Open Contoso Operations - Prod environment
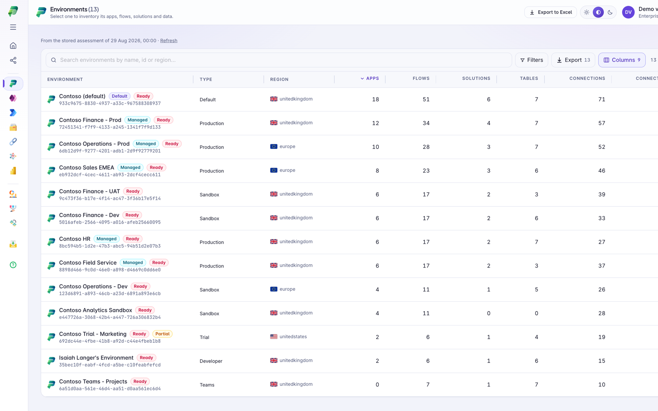This screenshot has width=658, height=411. pos(94,144)
